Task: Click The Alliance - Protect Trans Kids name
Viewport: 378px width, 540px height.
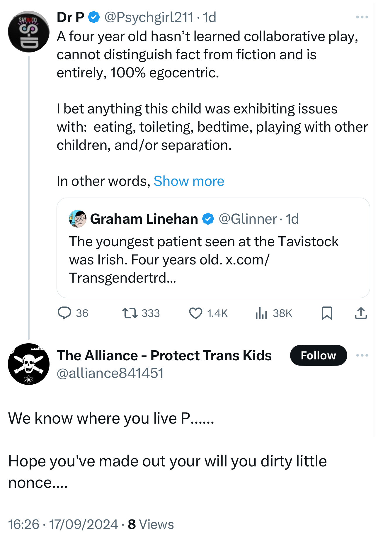Action: (x=164, y=355)
